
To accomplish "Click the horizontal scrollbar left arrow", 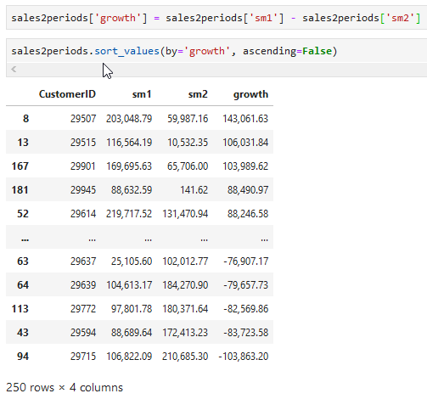I will 14,69.
